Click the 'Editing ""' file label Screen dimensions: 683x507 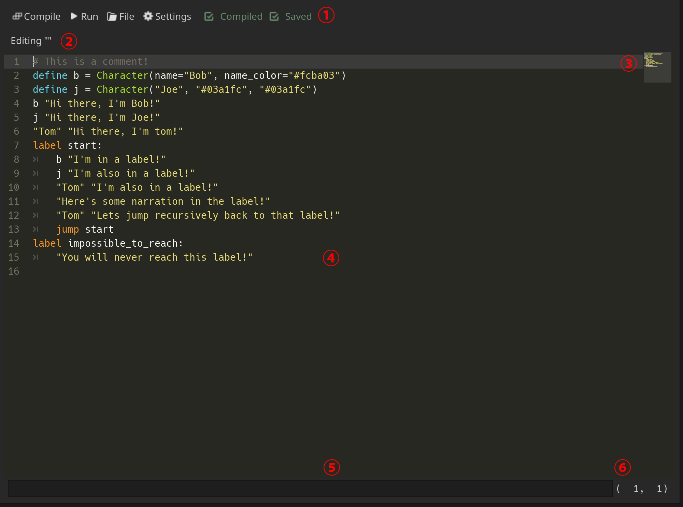31,41
